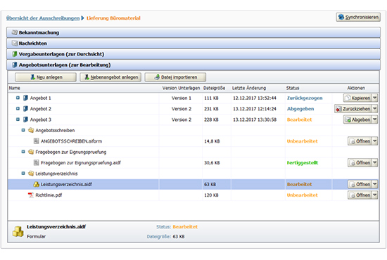Click the ANGEBOTSSCHREIBEN.aiform file icon
The image size is (387, 260).
coord(37,141)
